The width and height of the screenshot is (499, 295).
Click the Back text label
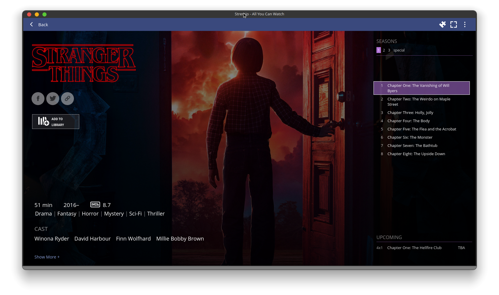pos(43,25)
